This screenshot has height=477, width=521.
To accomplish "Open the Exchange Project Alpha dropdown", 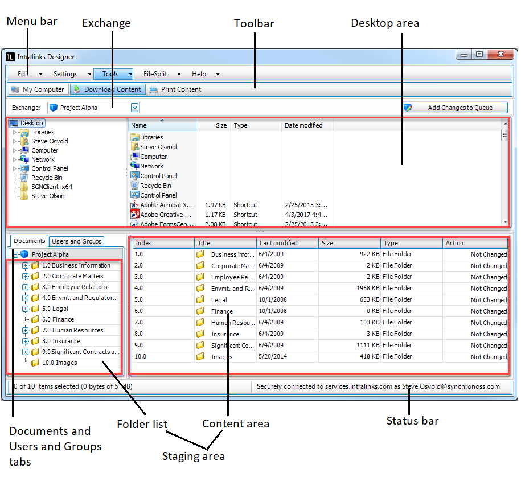I will (x=134, y=108).
